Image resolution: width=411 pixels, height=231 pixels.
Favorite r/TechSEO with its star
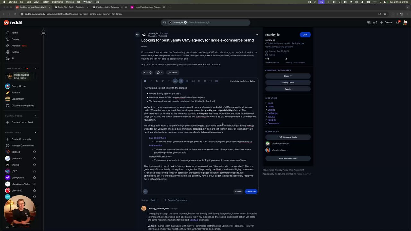[34, 191]
